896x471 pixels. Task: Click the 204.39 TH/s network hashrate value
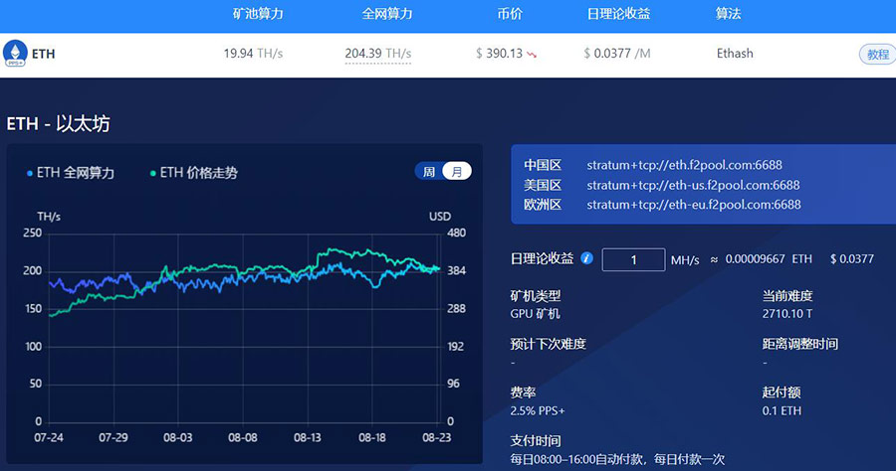coord(377,54)
